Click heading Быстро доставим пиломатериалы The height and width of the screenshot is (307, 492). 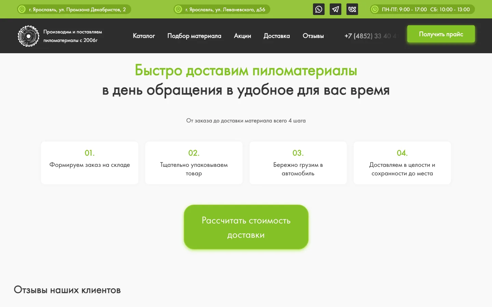tap(246, 71)
